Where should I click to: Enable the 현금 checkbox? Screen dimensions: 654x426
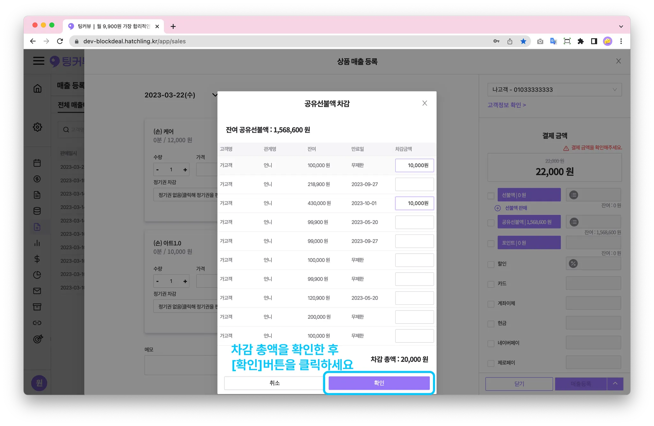(x=491, y=324)
